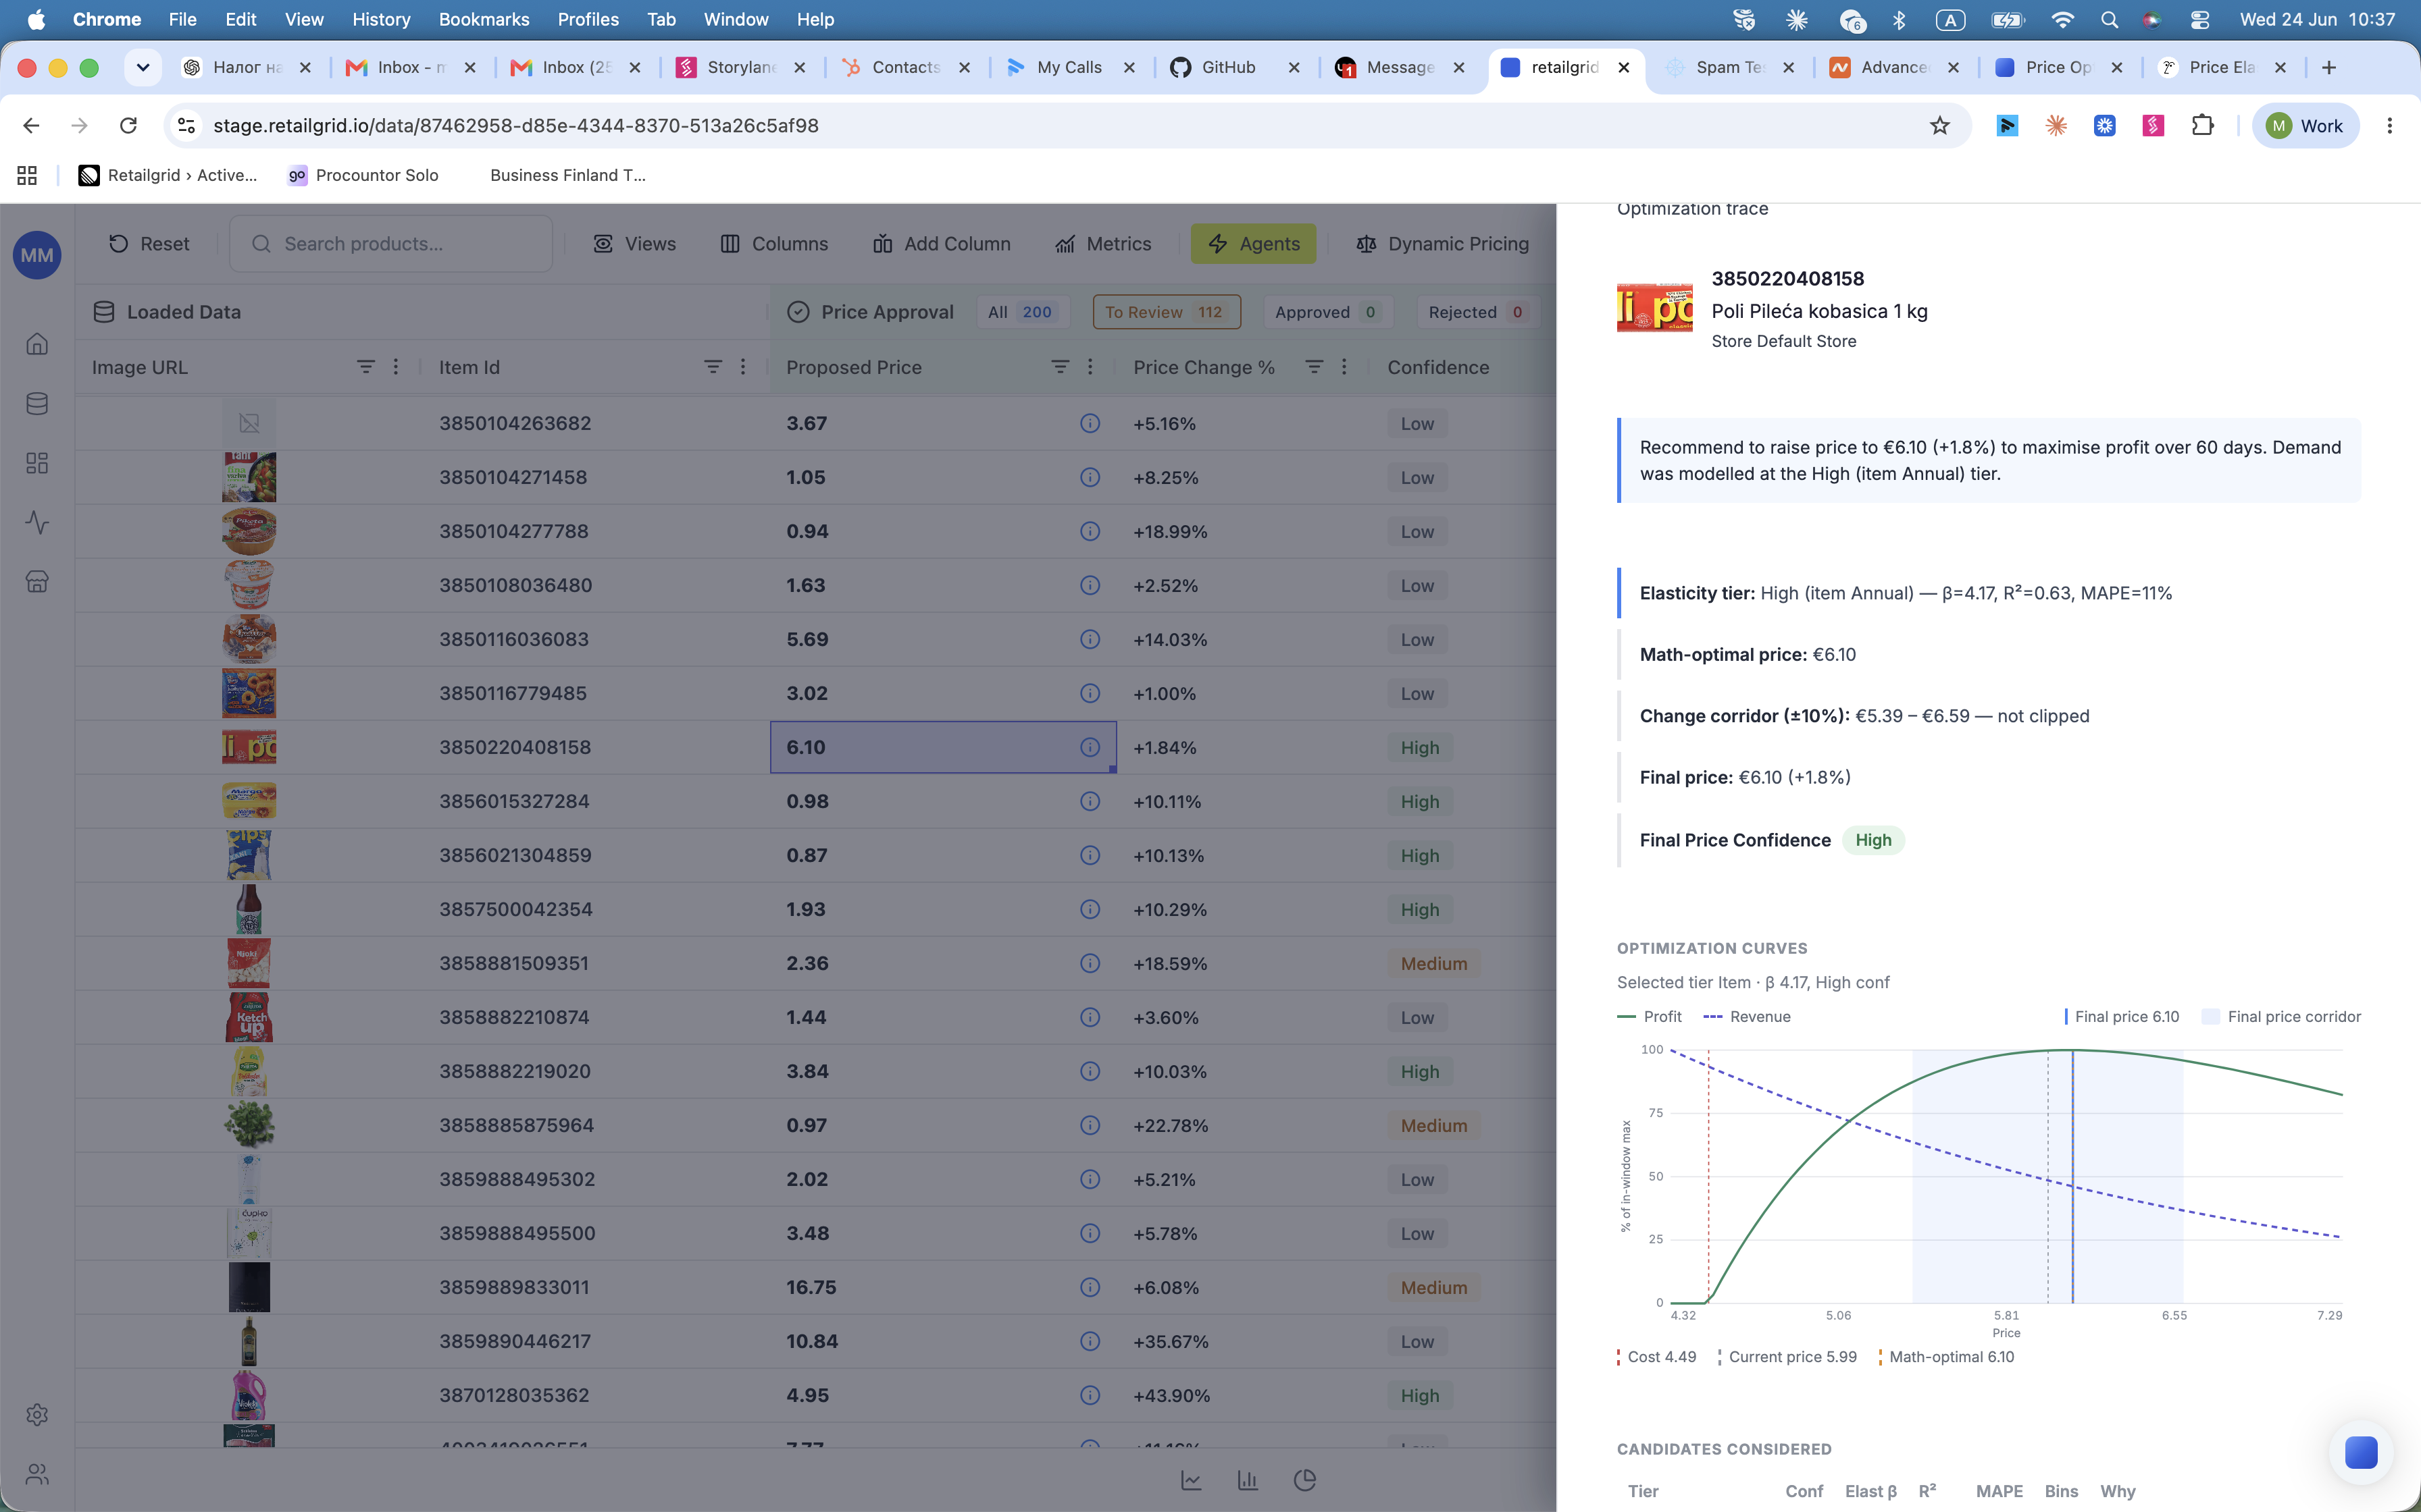
Task: Open Proposed Price column options menu
Action: coord(1090,367)
